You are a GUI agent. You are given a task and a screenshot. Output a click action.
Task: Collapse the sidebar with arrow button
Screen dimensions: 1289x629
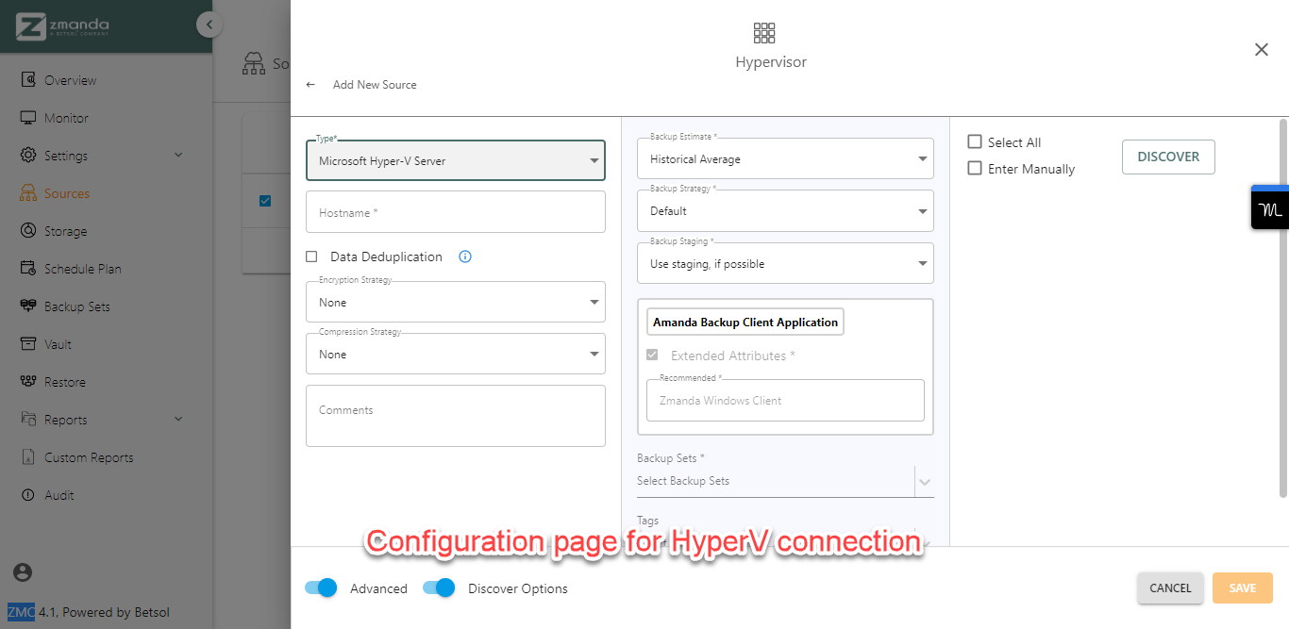[209, 25]
